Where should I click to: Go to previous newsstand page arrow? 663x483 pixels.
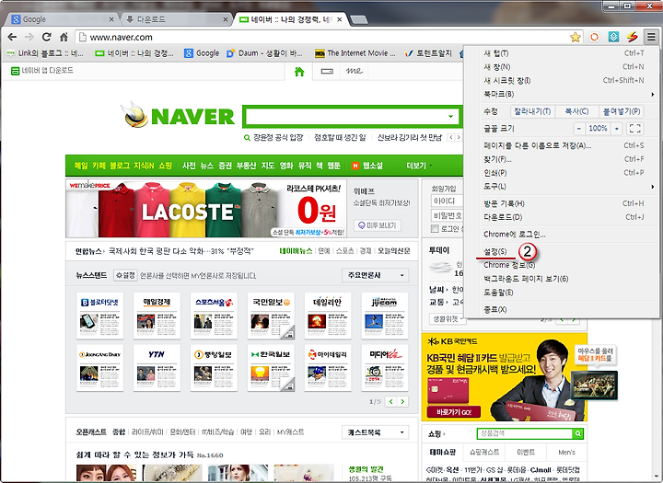pyautogui.click(x=391, y=401)
